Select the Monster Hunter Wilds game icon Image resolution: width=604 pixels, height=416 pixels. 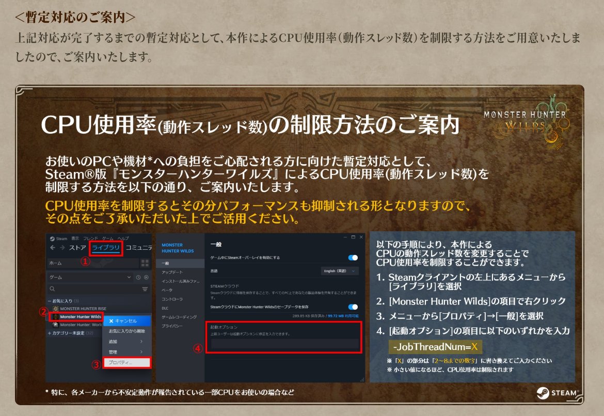[55, 317]
